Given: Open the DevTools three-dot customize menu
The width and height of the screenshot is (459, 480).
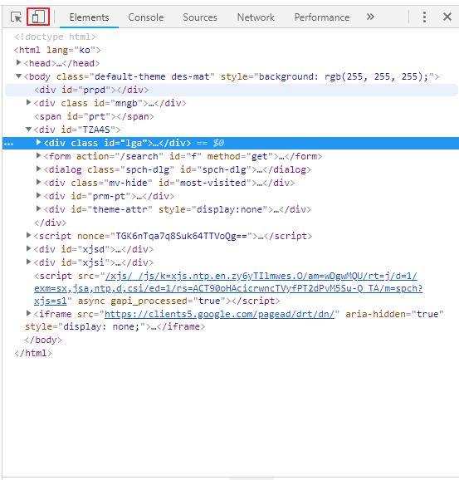Looking at the screenshot, I should click(424, 17).
